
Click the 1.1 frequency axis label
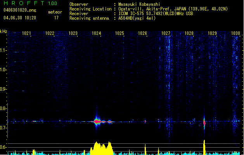click(3, 50)
